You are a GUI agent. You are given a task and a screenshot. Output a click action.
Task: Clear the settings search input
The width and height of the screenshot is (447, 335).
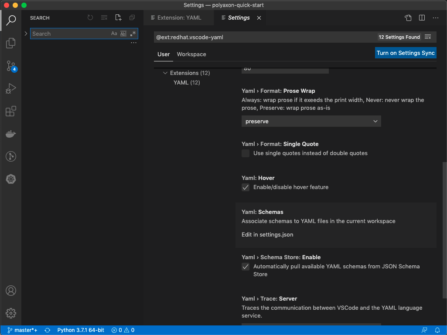(428, 37)
